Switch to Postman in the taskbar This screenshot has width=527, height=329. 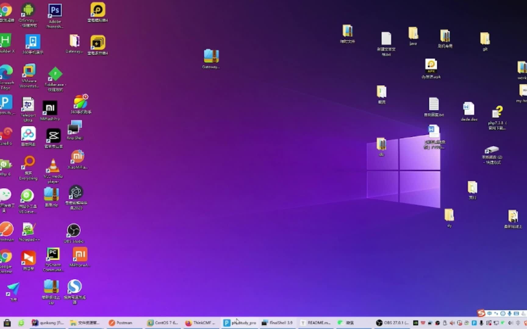pyautogui.click(x=121, y=323)
